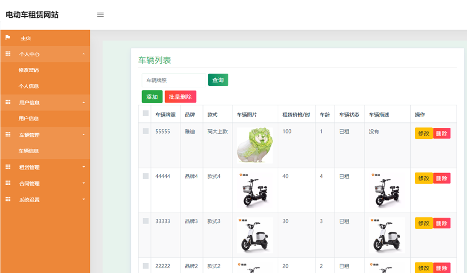Check the row checkbox for plate 33333
This screenshot has width=467, height=273.
(x=146, y=221)
